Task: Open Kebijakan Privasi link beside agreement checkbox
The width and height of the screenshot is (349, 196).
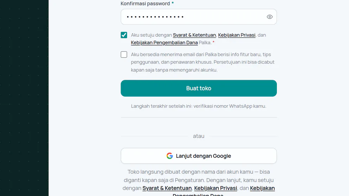Action: click(x=237, y=35)
